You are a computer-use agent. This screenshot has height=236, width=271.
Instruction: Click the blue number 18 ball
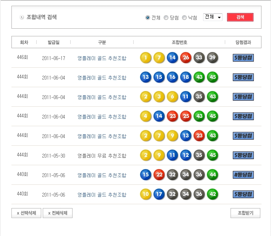(x=186, y=77)
